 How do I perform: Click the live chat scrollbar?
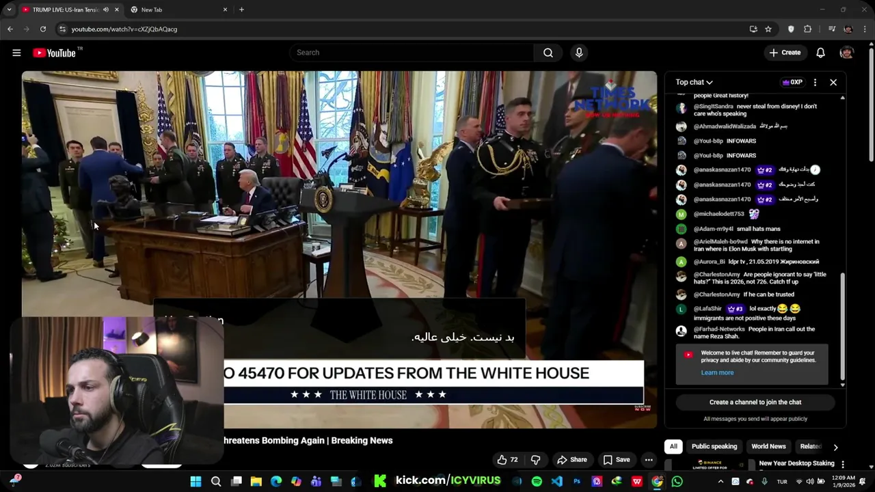(x=842, y=328)
